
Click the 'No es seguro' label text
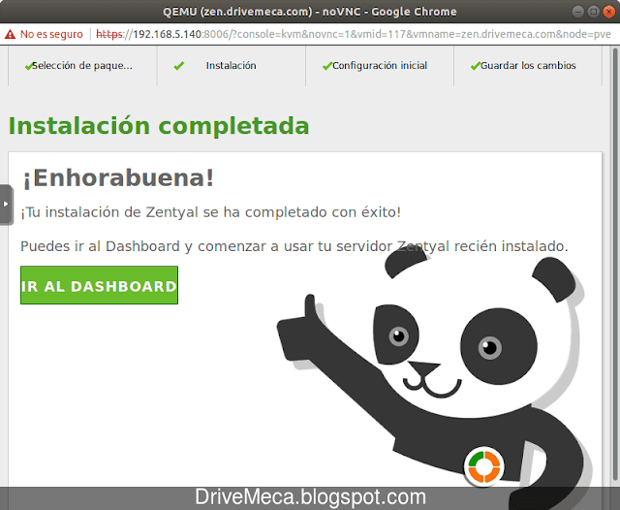pos(51,35)
